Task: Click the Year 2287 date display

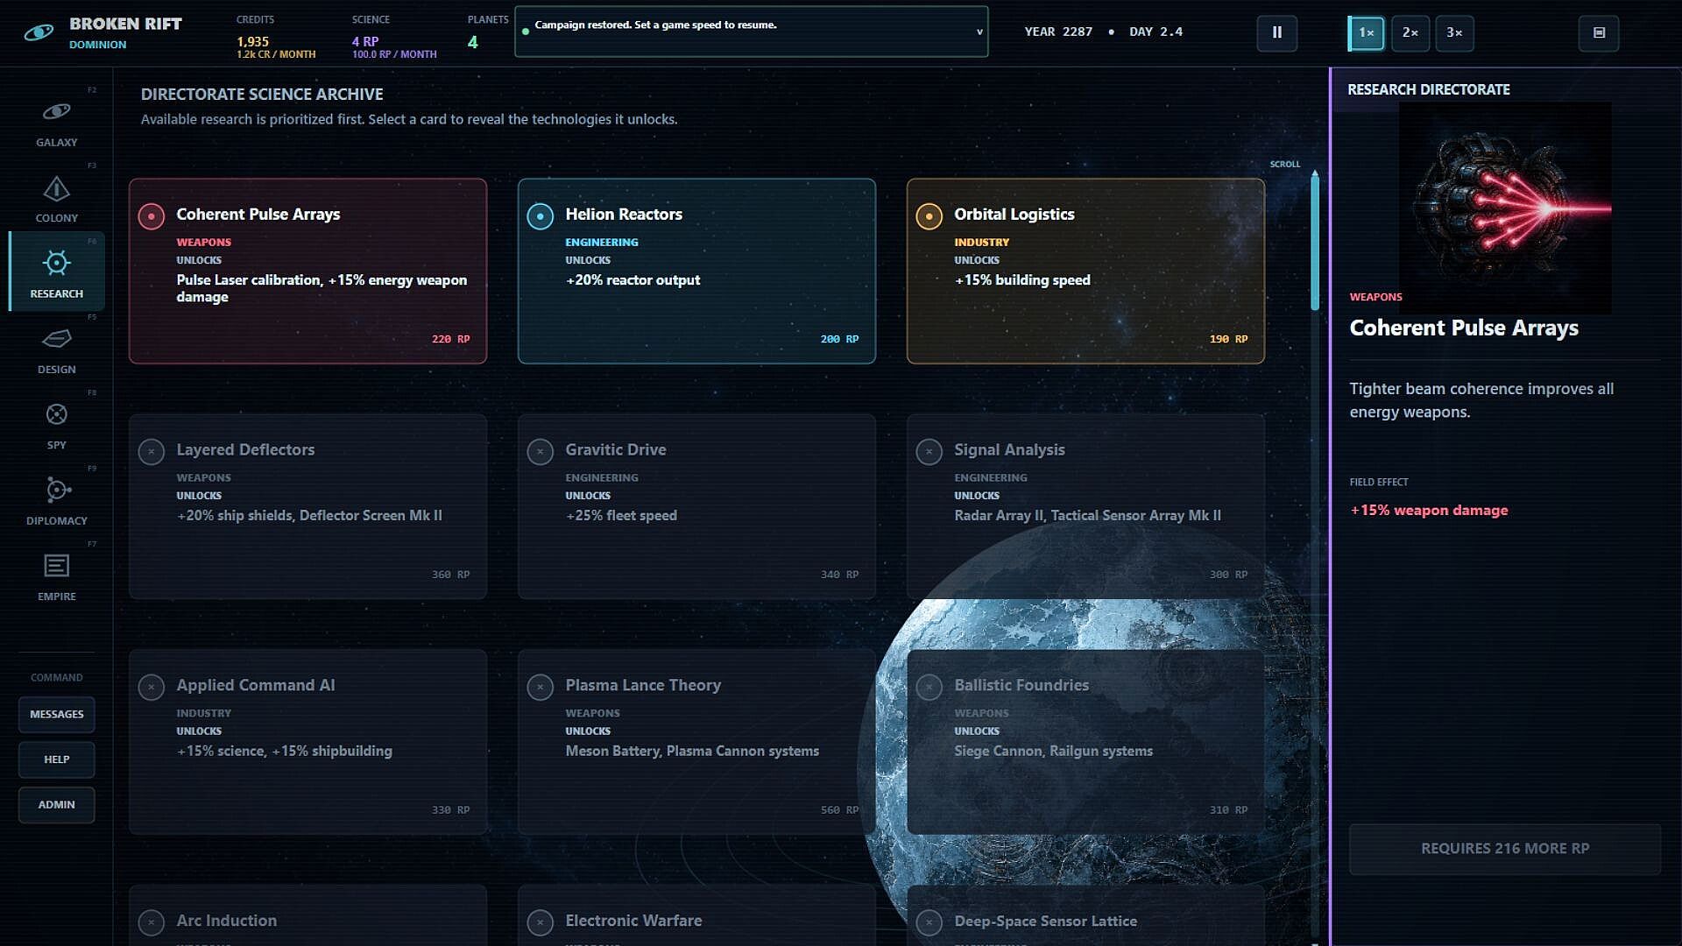Action: [1058, 32]
